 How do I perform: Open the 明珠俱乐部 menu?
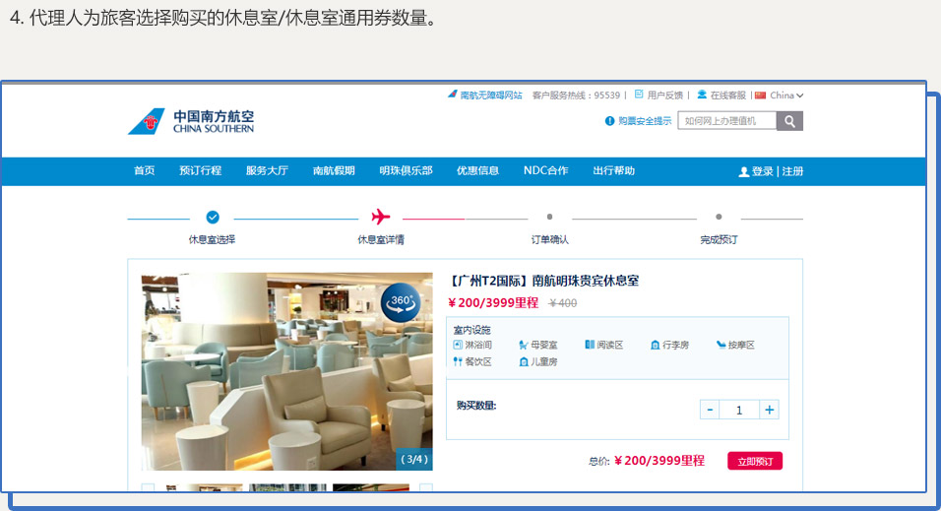click(406, 171)
